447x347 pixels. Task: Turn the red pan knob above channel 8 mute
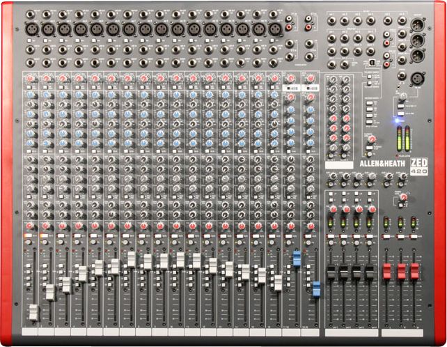[143, 226]
